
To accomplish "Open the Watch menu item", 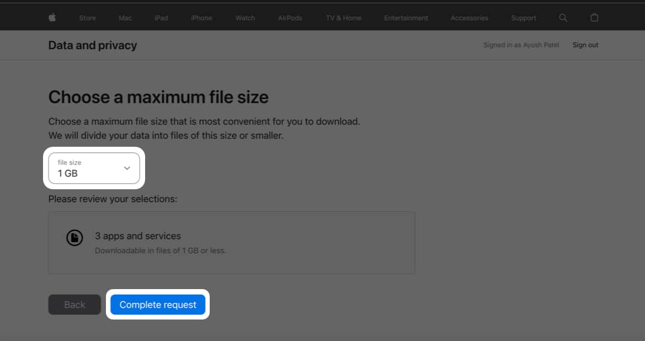I will click(245, 18).
